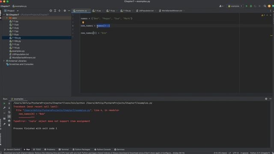Print the Run console output
274x154 pixels.
click(9, 121)
